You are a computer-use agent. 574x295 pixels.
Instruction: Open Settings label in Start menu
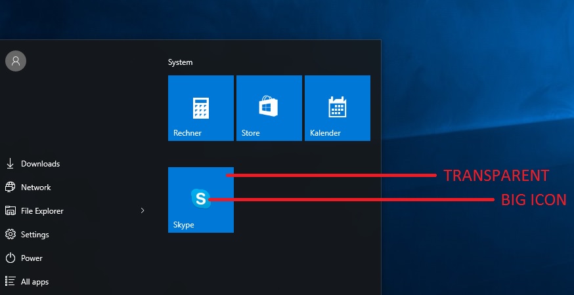[35, 234]
